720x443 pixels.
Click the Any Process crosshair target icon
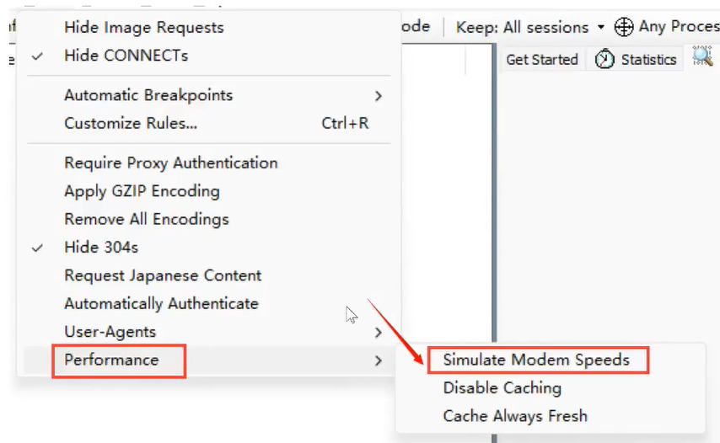tap(624, 27)
